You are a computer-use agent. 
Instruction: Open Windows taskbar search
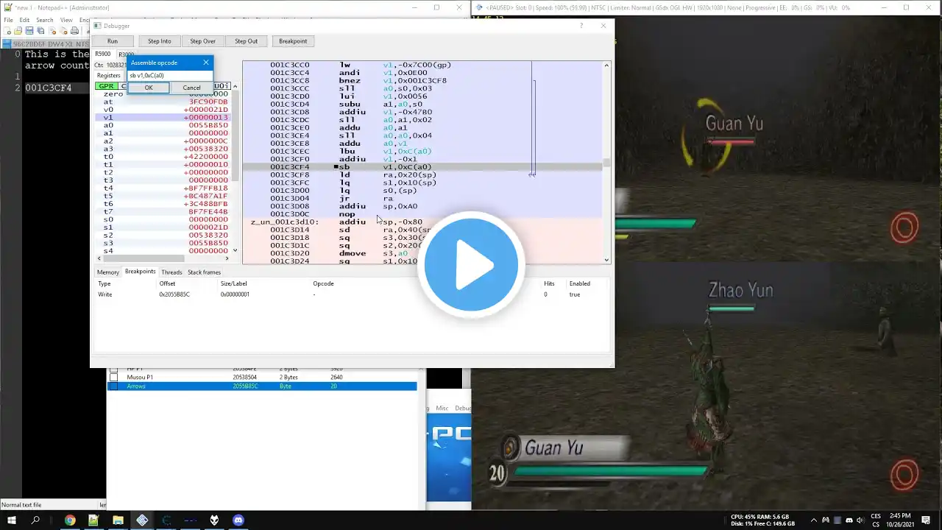[x=35, y=520]
